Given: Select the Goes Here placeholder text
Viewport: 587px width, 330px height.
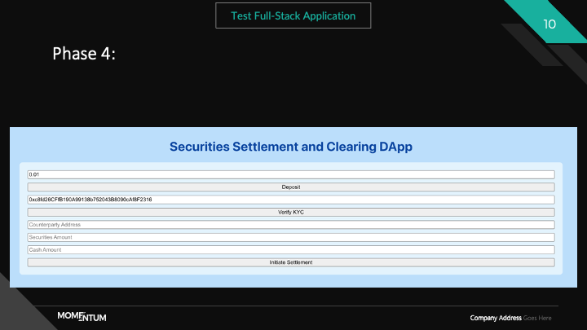Looking at the screenshot, I should 538,317.
